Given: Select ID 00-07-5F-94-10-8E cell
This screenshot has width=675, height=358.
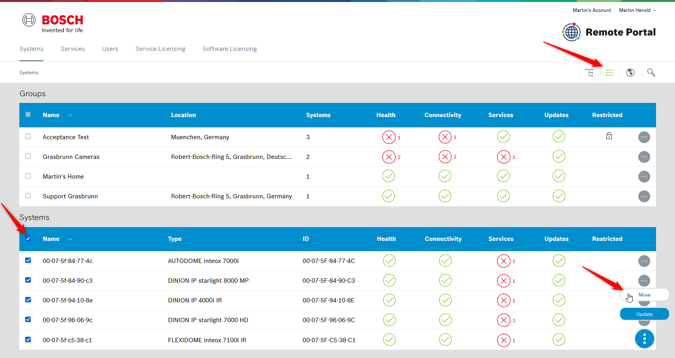Looking at the screenshot, I should click(x=328, y=300).
